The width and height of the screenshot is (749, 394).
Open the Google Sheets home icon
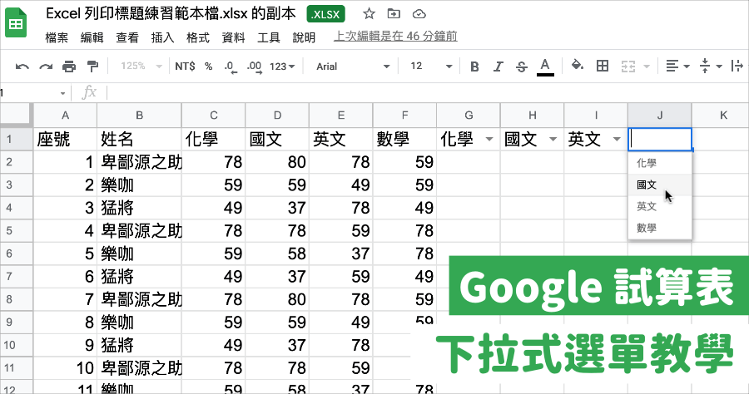pyautogui.click(x=17, y=22)
